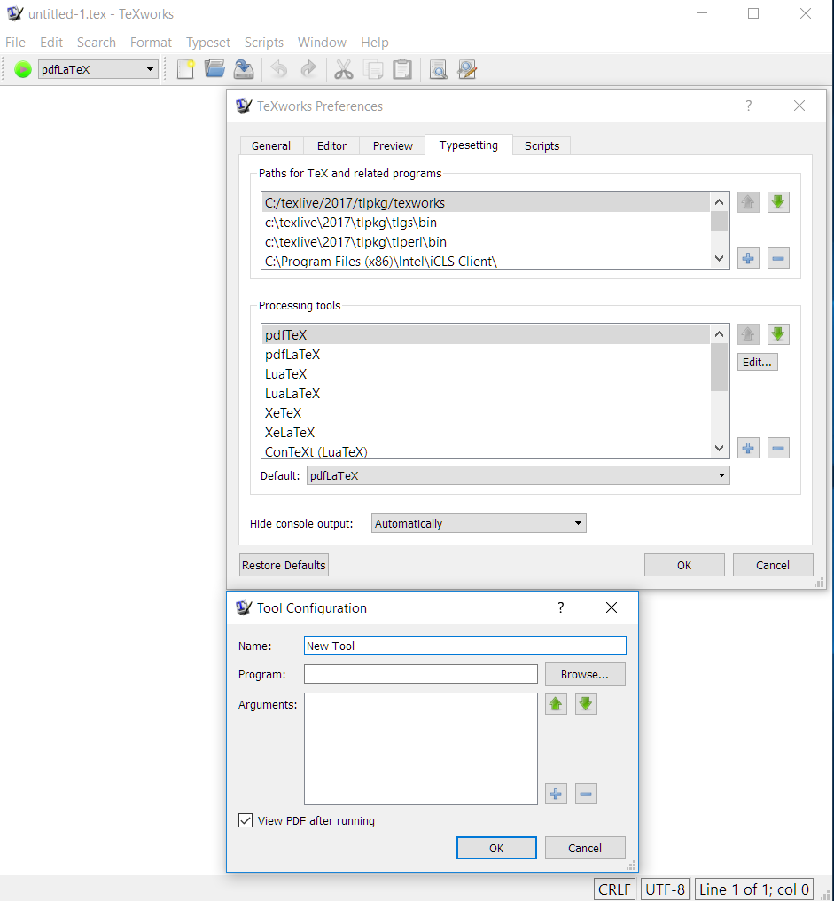This screenshot has width=834, height=901.
Task: Click the Cut scissors toolbar icon
Action: (344, 69)
